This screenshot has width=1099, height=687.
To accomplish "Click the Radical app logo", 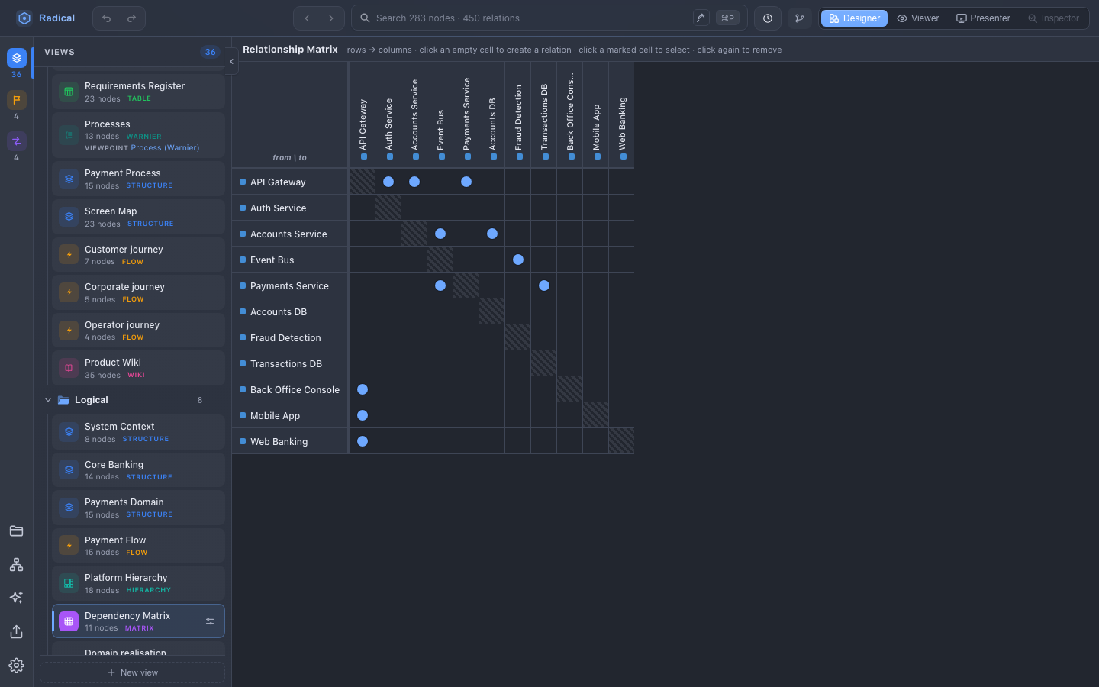I will (24, 18).
